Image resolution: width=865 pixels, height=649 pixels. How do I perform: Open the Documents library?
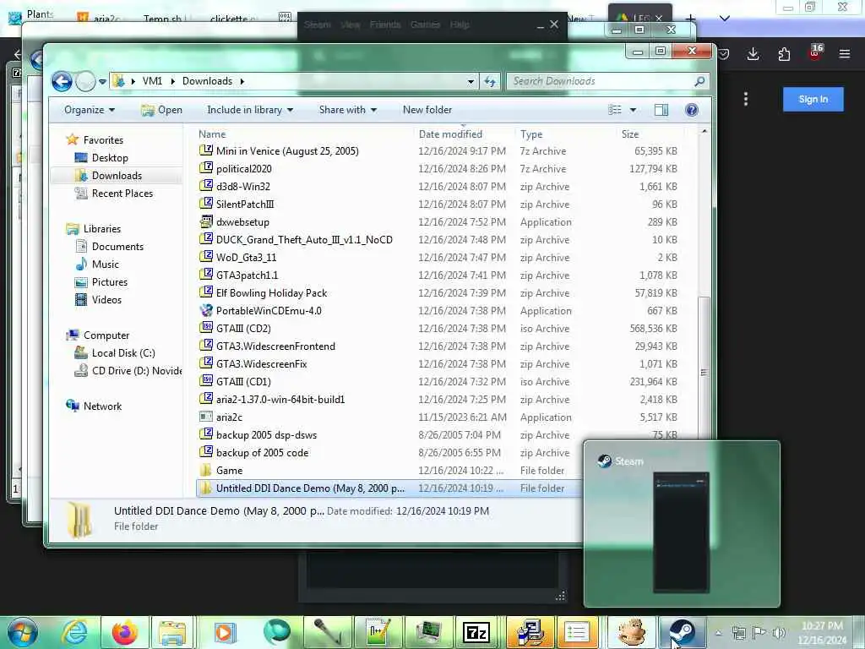(117, 247)
